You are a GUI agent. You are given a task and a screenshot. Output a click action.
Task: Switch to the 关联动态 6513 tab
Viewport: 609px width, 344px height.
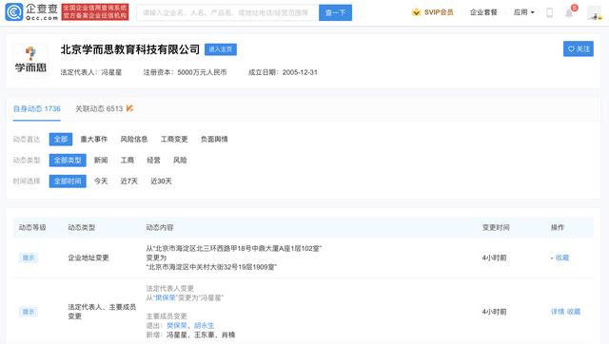[99, 108]
